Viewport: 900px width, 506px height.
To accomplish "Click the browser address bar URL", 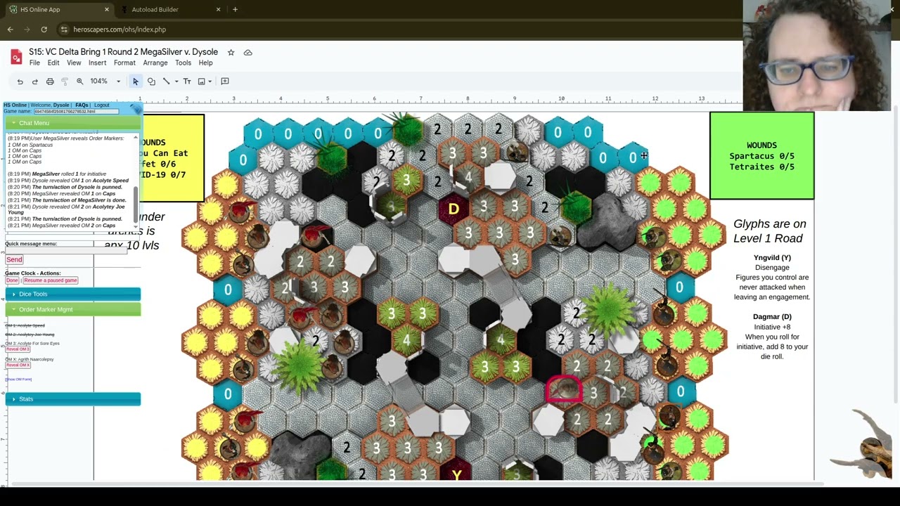I will point(120,30).
